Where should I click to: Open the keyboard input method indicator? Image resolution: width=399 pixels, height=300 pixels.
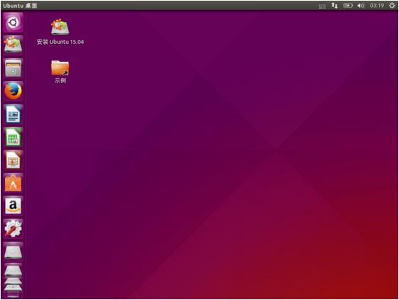(x=322, y=6)
